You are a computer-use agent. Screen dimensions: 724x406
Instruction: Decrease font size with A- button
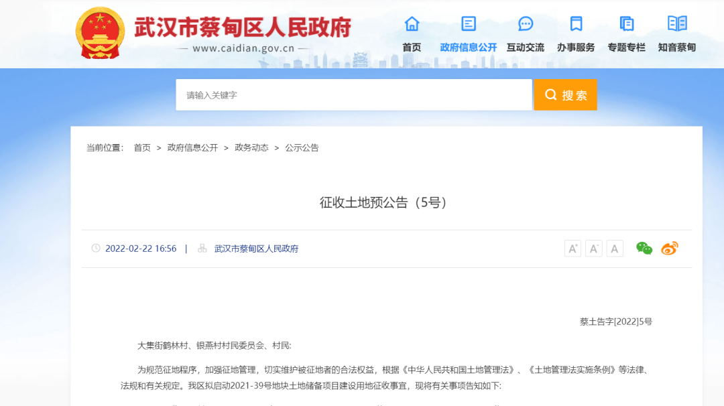point(594,249)
